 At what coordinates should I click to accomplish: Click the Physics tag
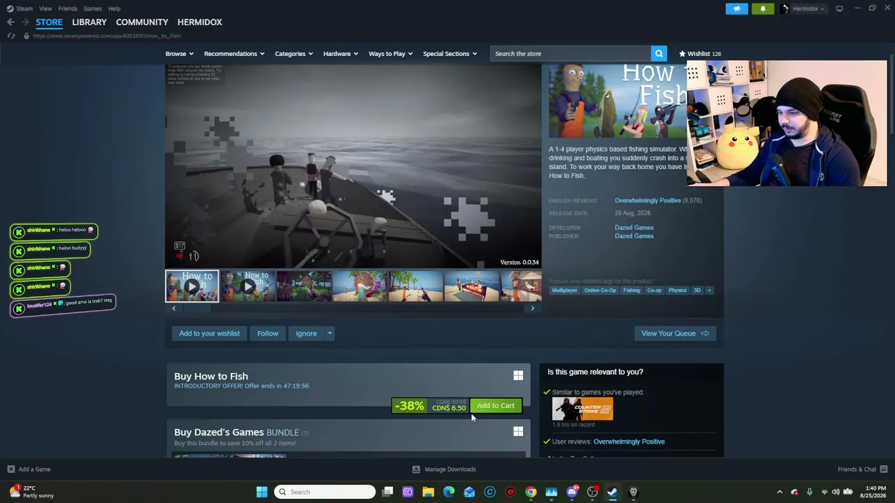tap(678, 291)
